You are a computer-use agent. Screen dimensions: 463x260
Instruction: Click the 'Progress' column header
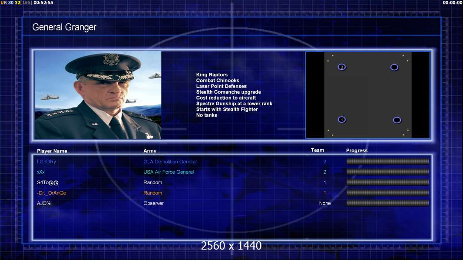(x=357, y=150)
